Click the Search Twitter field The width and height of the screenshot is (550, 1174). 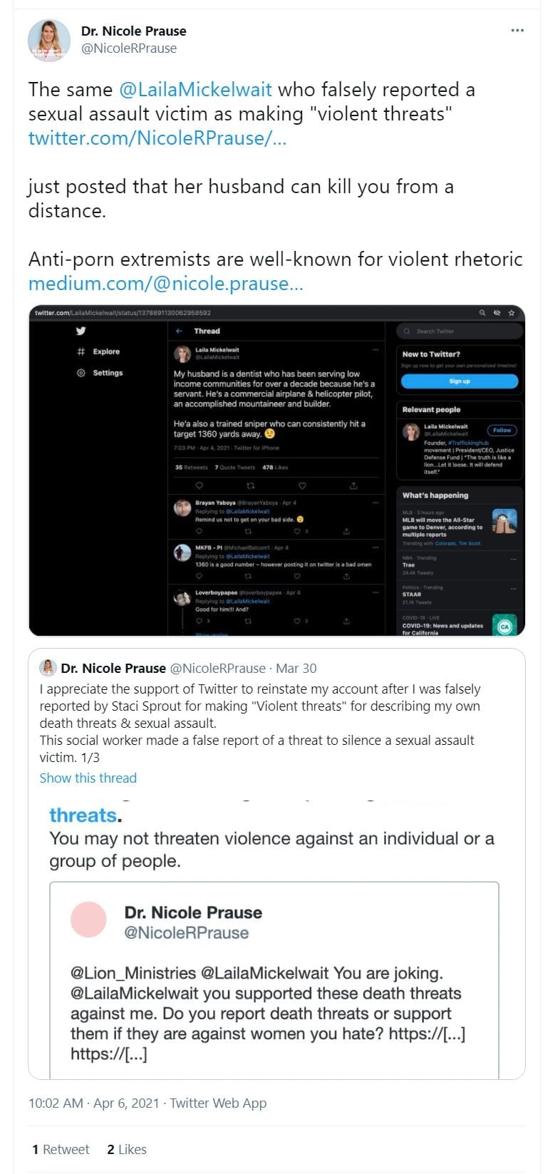coord(460,331)
